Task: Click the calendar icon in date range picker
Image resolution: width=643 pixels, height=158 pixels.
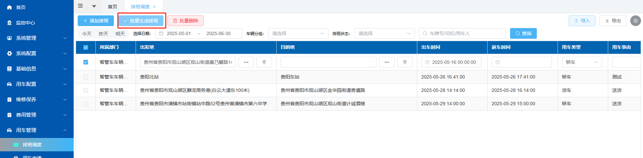Action: coord(161,33)
